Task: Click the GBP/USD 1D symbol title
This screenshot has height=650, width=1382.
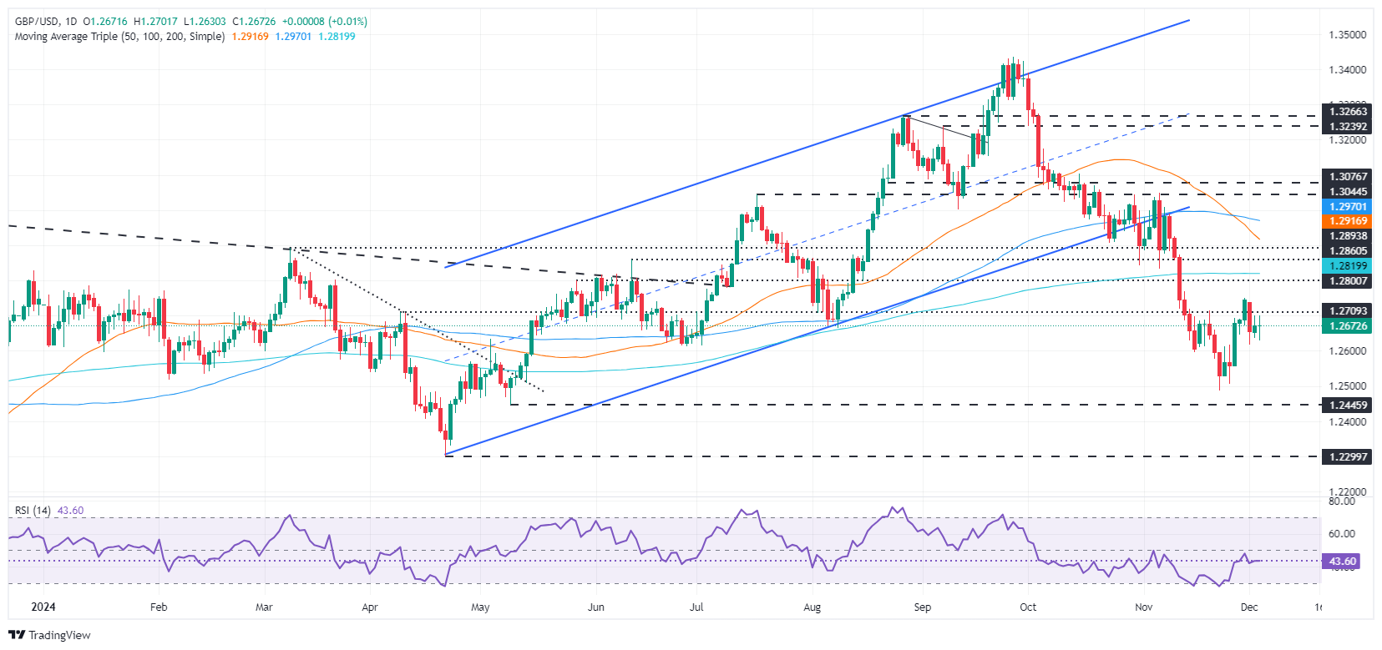Action: pyautogui.click(x=46, y=22)
